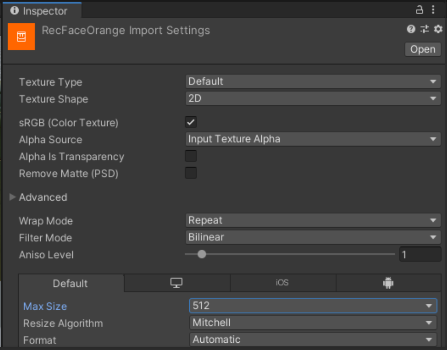This screenshot has width=447, height=350.
Task: Select the Android platform icon
Action: point(389,283)
